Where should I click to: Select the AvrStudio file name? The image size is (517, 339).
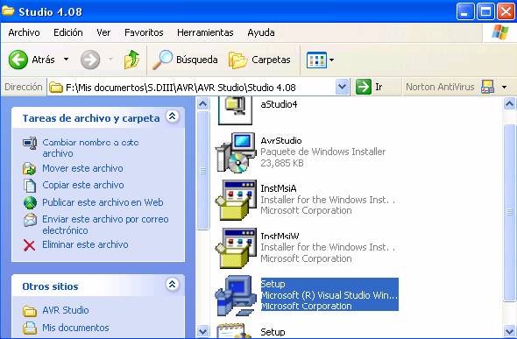click(x=281, y=141)
